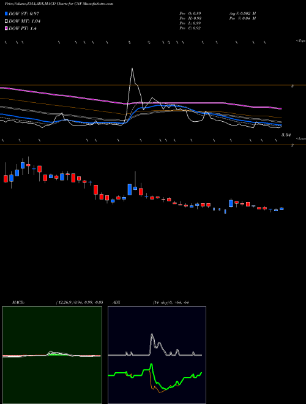Click the '<Tops' marker label at right edge

300,41
